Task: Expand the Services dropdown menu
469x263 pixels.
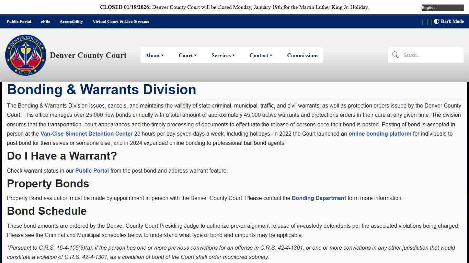Action: coord(223,55)
